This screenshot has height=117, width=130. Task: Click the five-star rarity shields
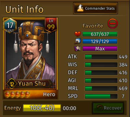coord(17,94)
